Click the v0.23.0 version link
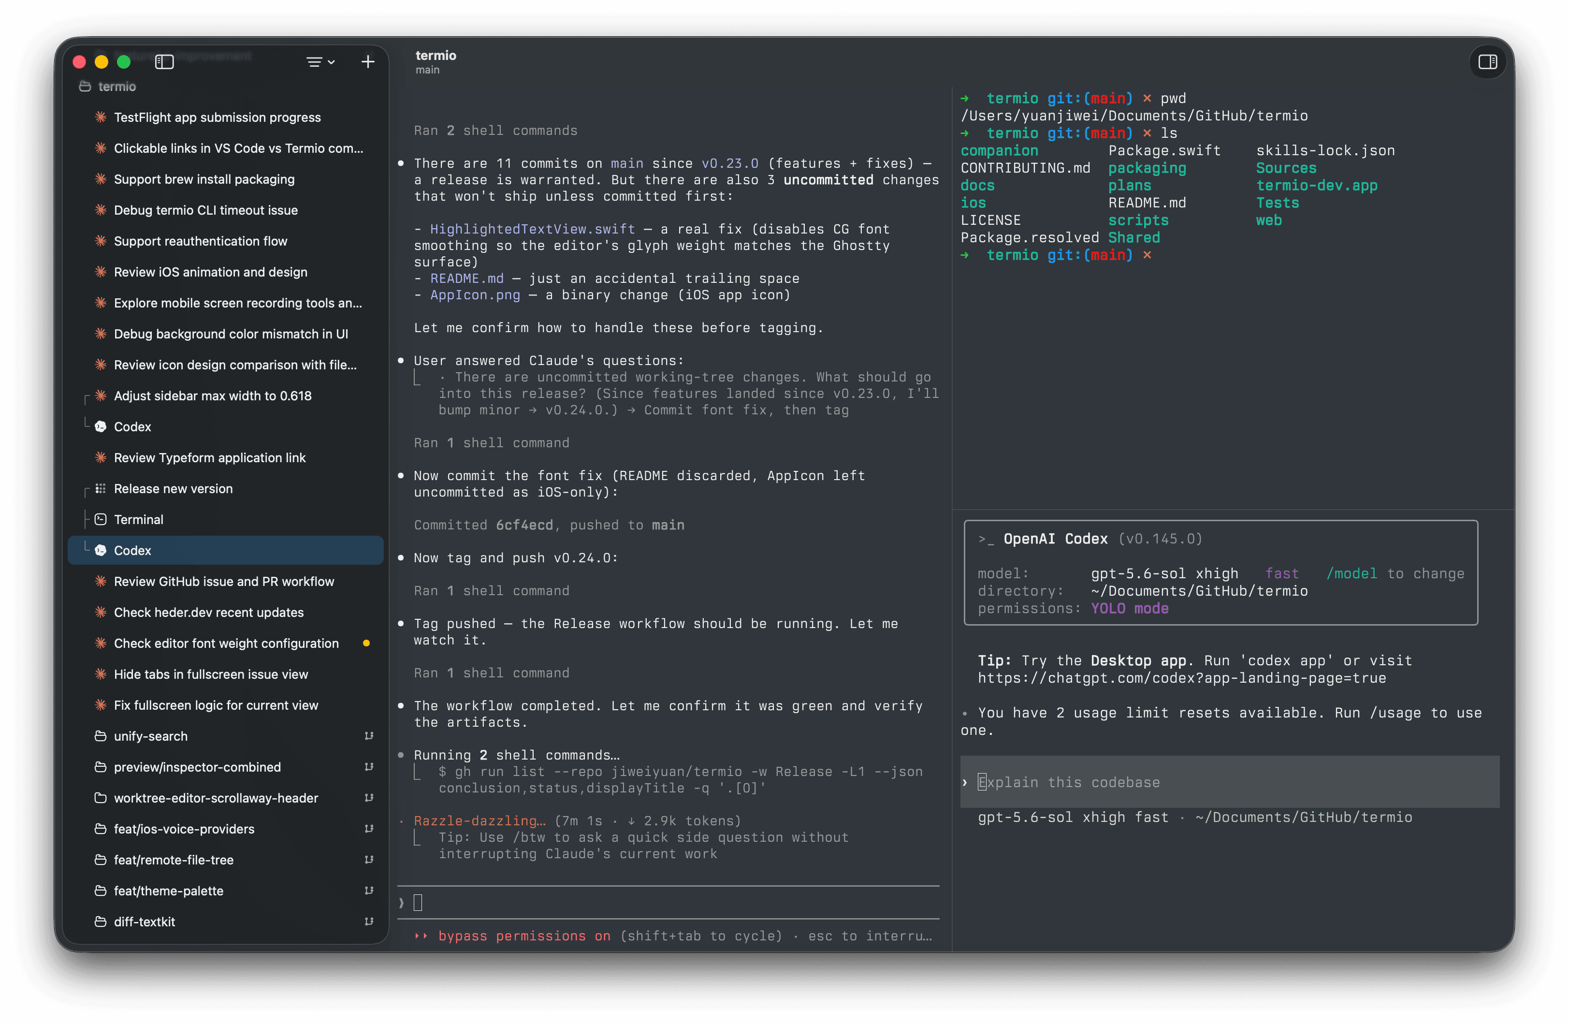The height and width of the screenshot is (1024, 1569). 730,163
